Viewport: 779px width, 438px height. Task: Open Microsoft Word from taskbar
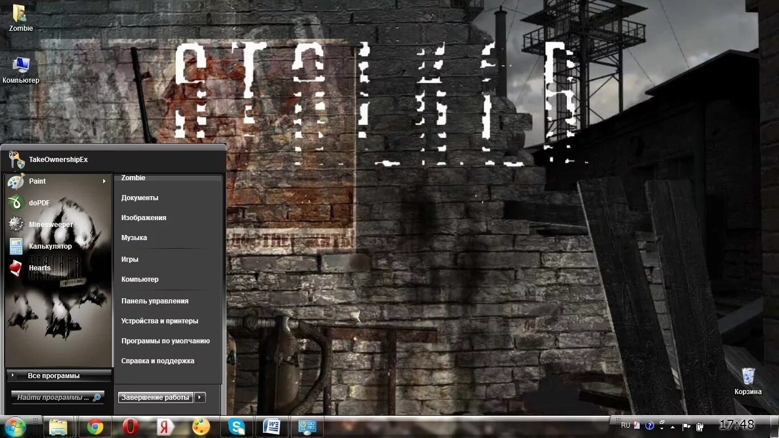click(x=272, y=427)
